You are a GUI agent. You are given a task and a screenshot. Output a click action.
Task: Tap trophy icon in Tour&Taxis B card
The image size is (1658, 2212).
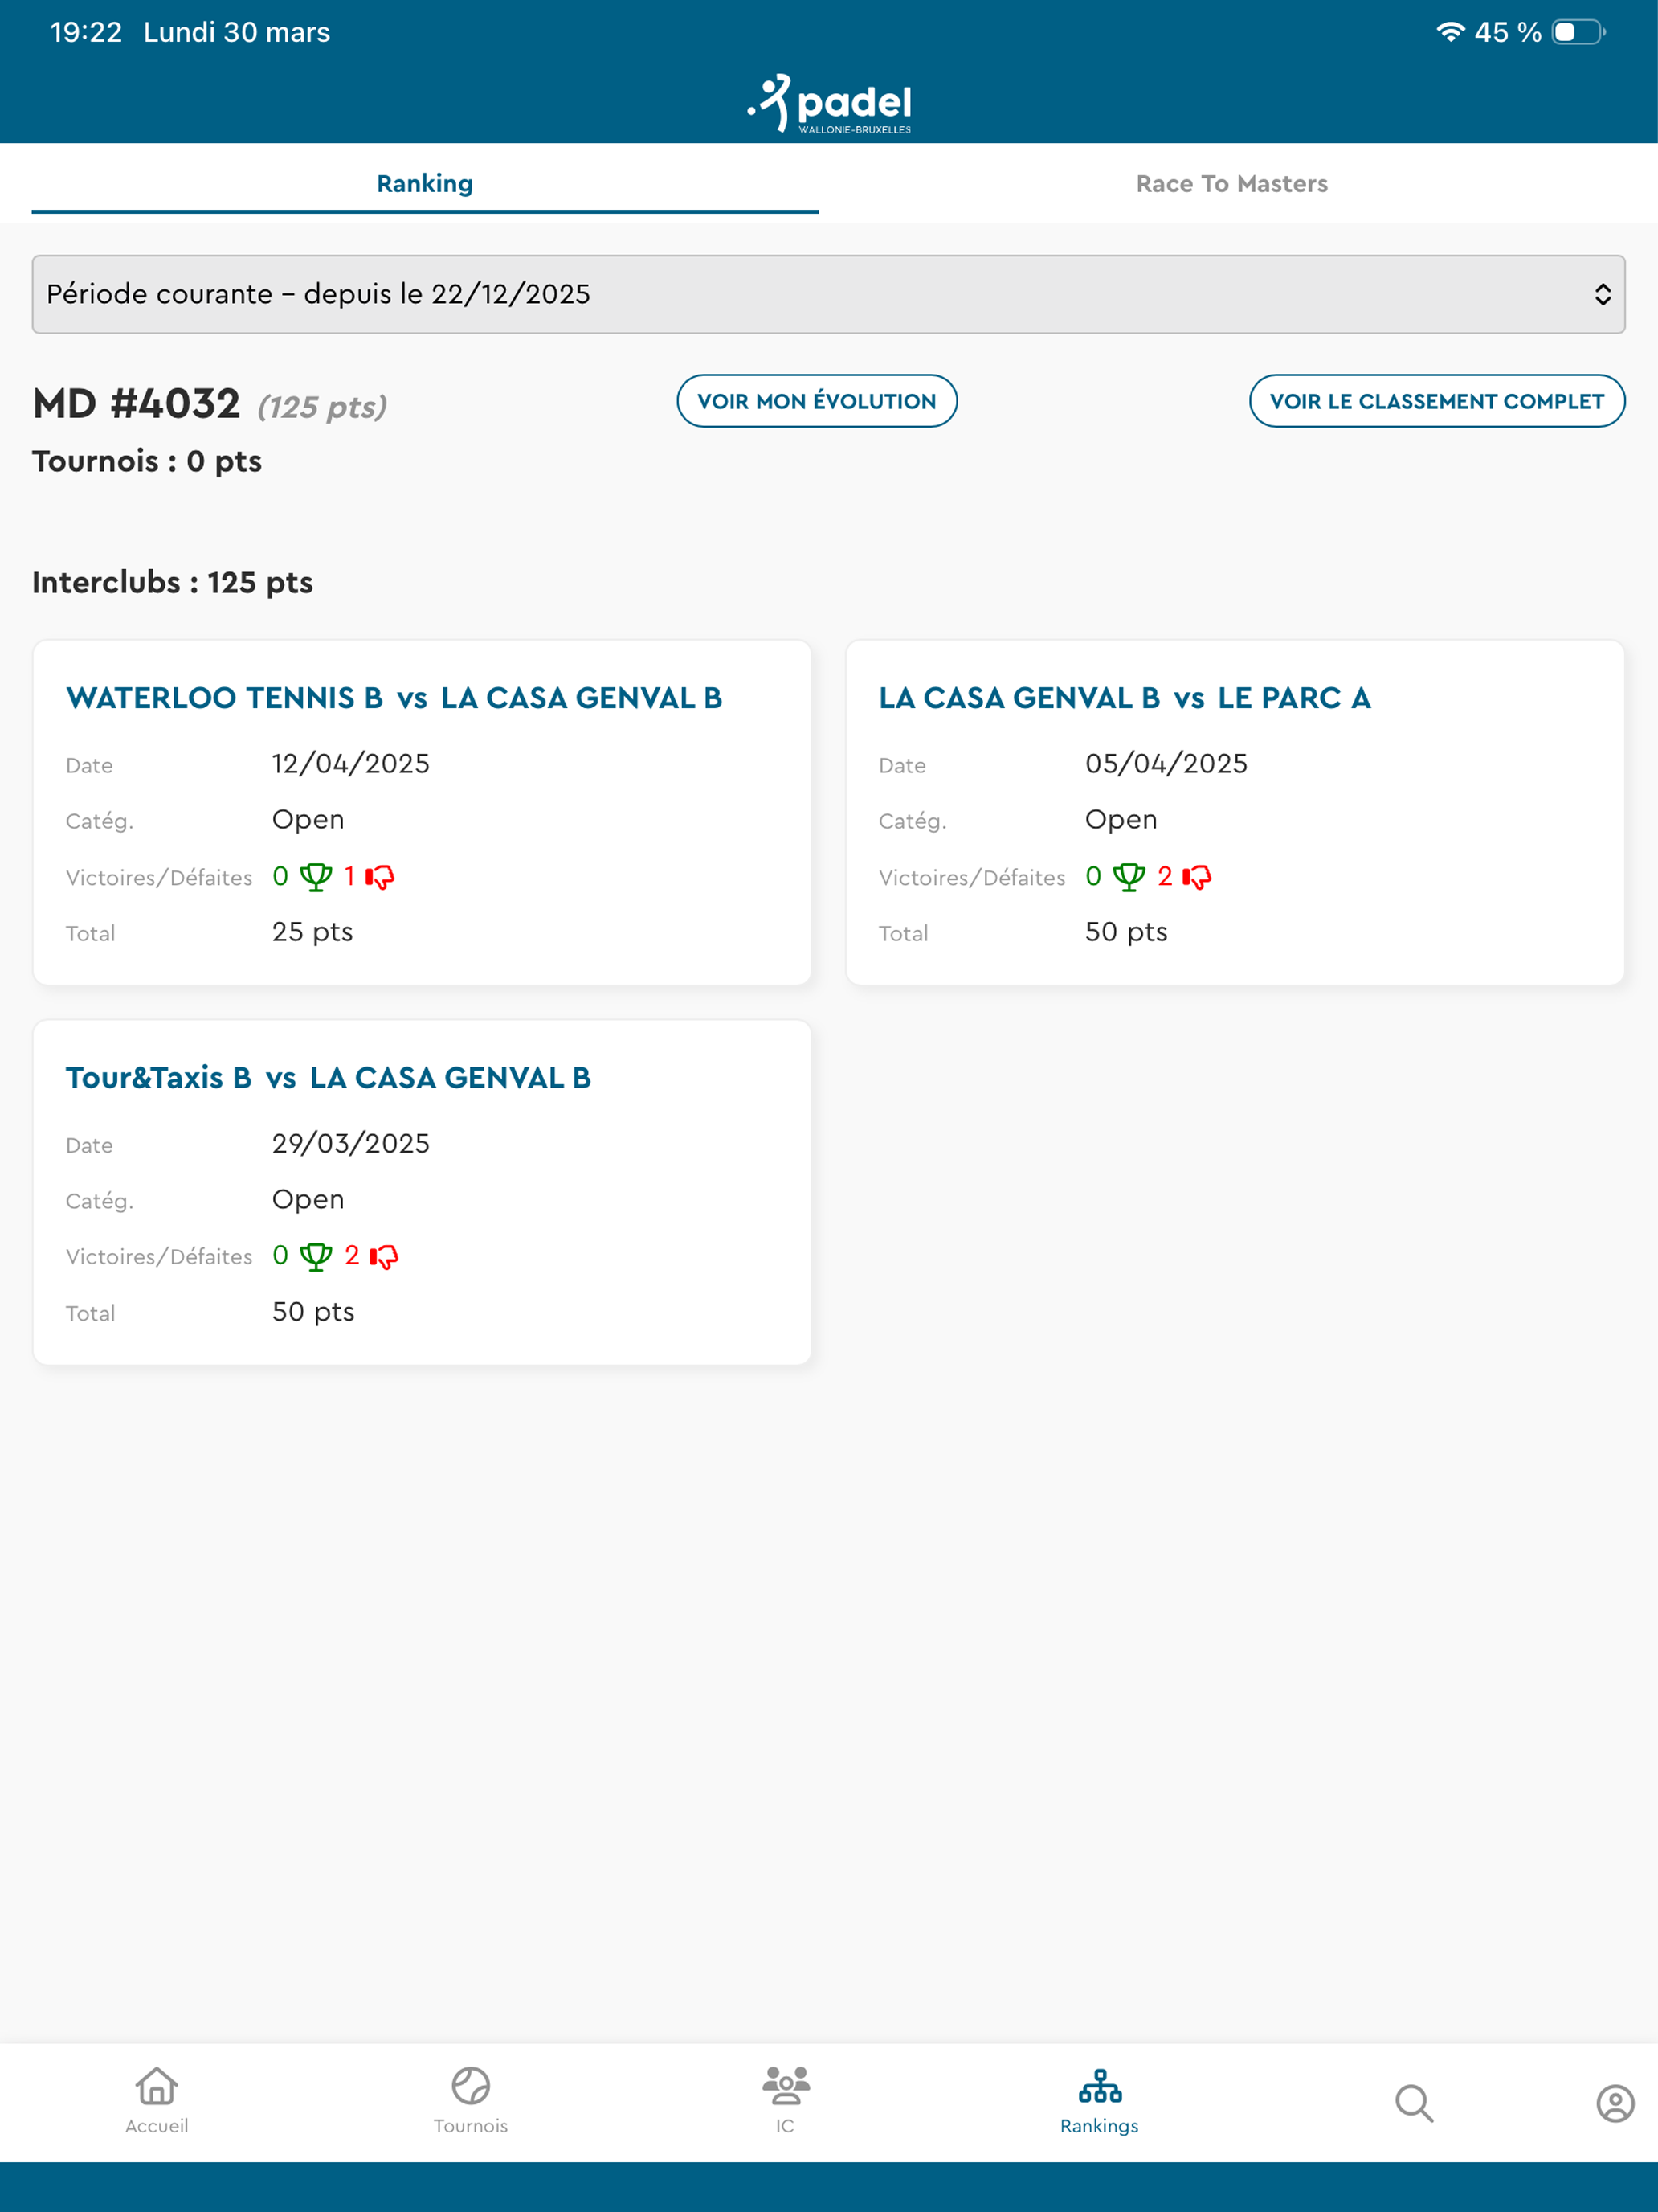pyautogui.click(x=316, y=1257)
